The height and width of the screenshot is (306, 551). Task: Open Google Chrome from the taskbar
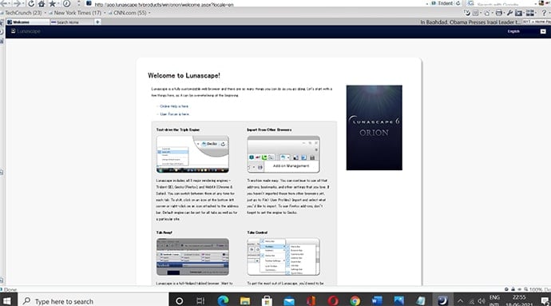click(355, 300)
